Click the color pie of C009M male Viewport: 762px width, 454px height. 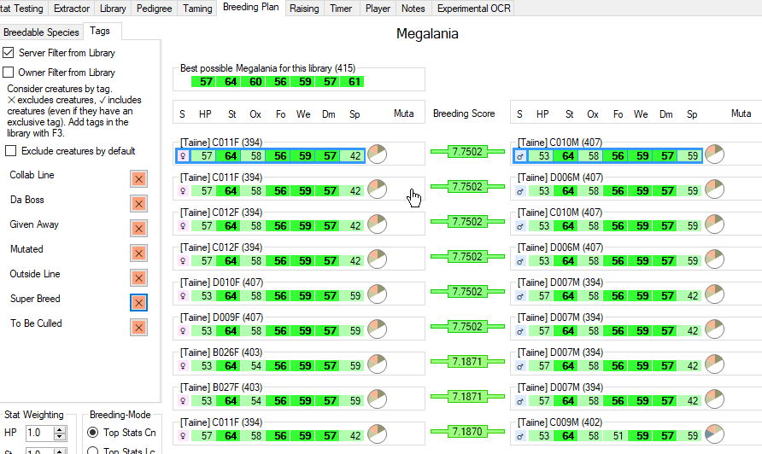714,434
